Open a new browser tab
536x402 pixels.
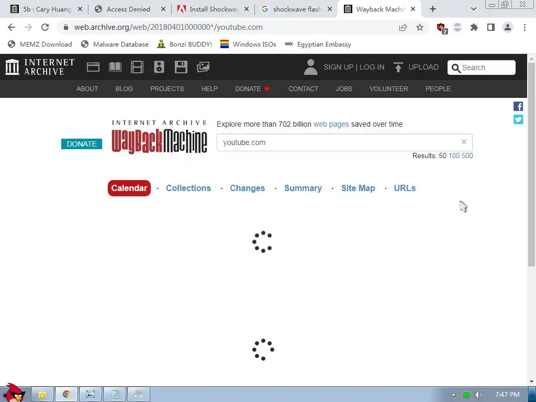(433, 9)
